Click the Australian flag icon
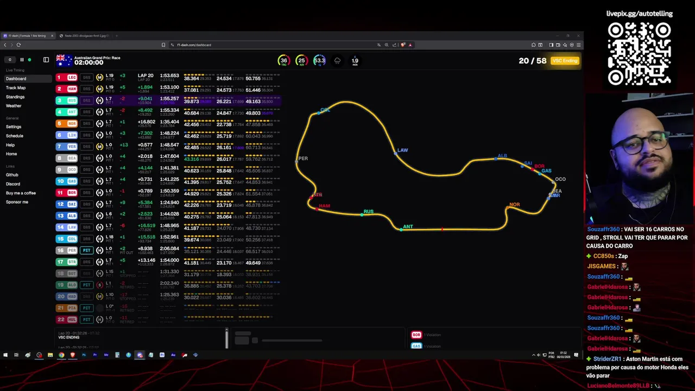Image resolution: width=695 pixels, height=391 pixels. (64, 60)
